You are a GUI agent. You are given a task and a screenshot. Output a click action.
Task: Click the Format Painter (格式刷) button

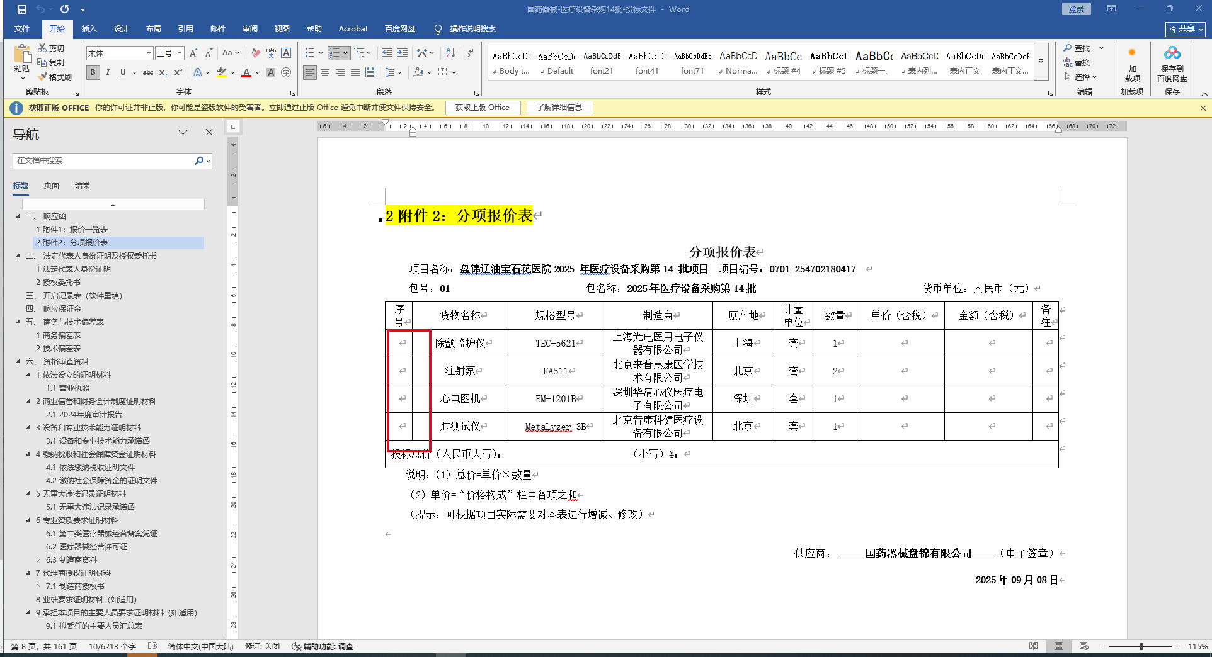[x=55, y=77]
